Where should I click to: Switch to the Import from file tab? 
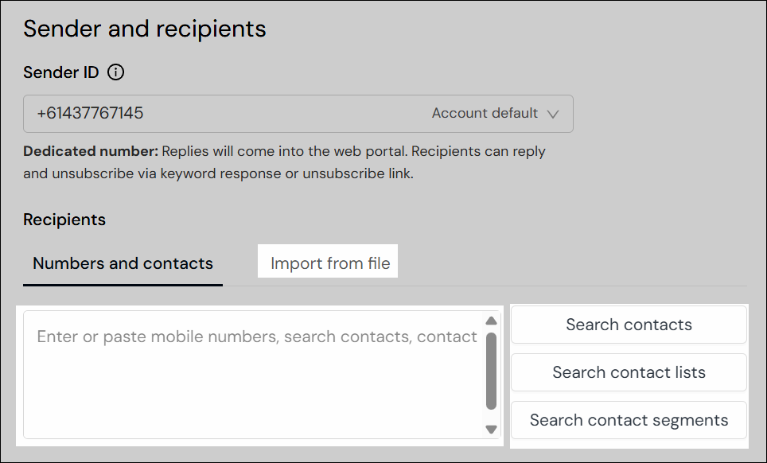(x=328, y=261)
